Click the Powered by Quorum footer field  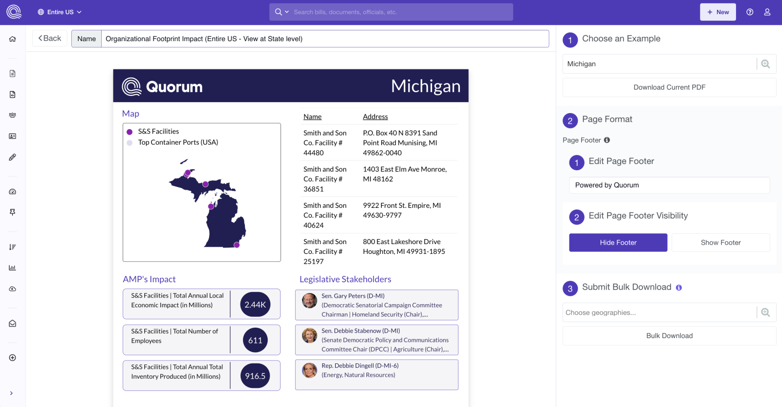click(x=669, y=185)
